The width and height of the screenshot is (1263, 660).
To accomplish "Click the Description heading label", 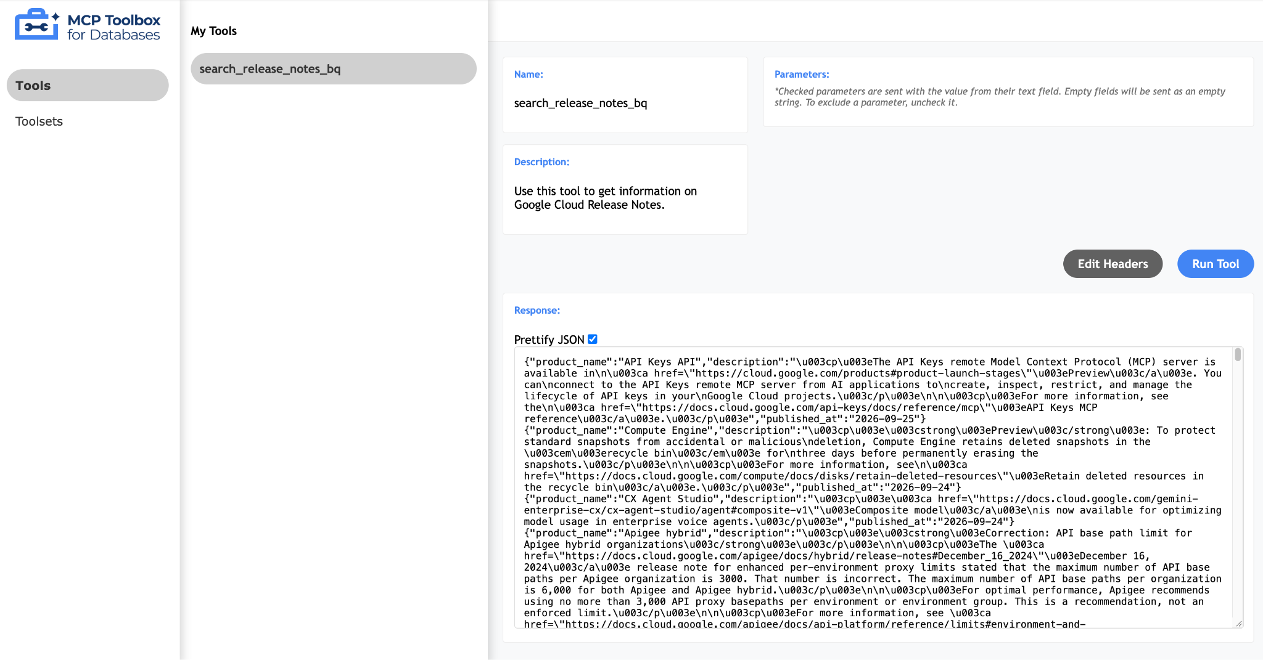I will click(541, 161).
